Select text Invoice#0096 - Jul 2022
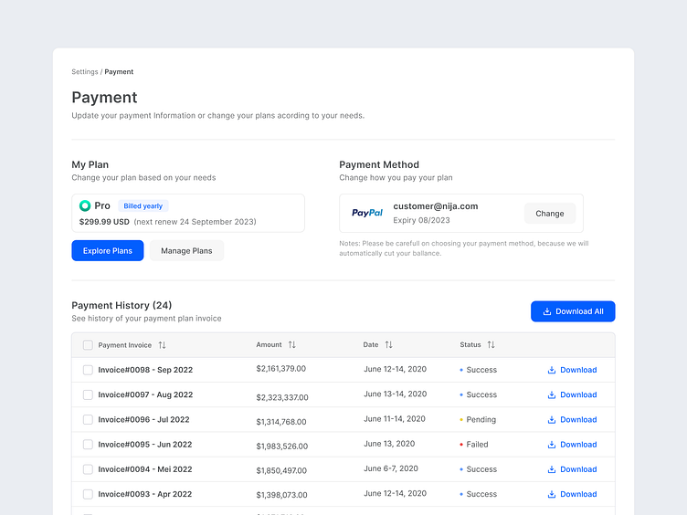 click(143, 419)
